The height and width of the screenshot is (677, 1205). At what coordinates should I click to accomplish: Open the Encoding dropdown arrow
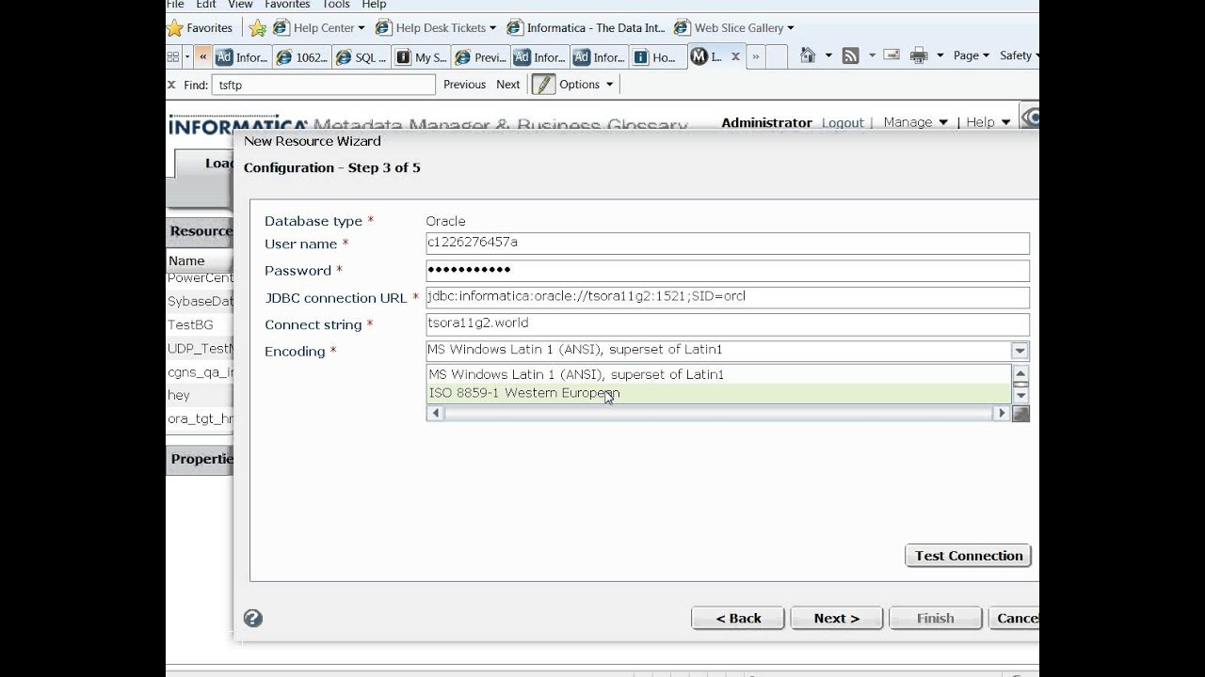pyautogui.click(x=1020, y=351)
